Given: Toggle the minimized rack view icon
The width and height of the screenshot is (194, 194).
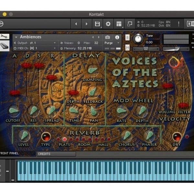Looking at the screenshot, I should (130, 24).
